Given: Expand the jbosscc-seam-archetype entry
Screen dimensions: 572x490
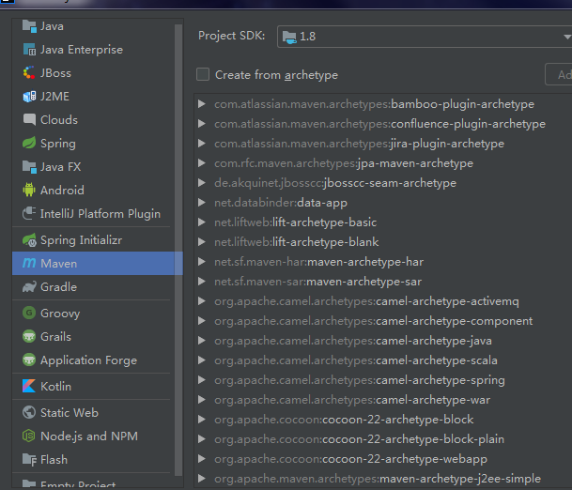Looking at the screenshot, I should (201, 183).
